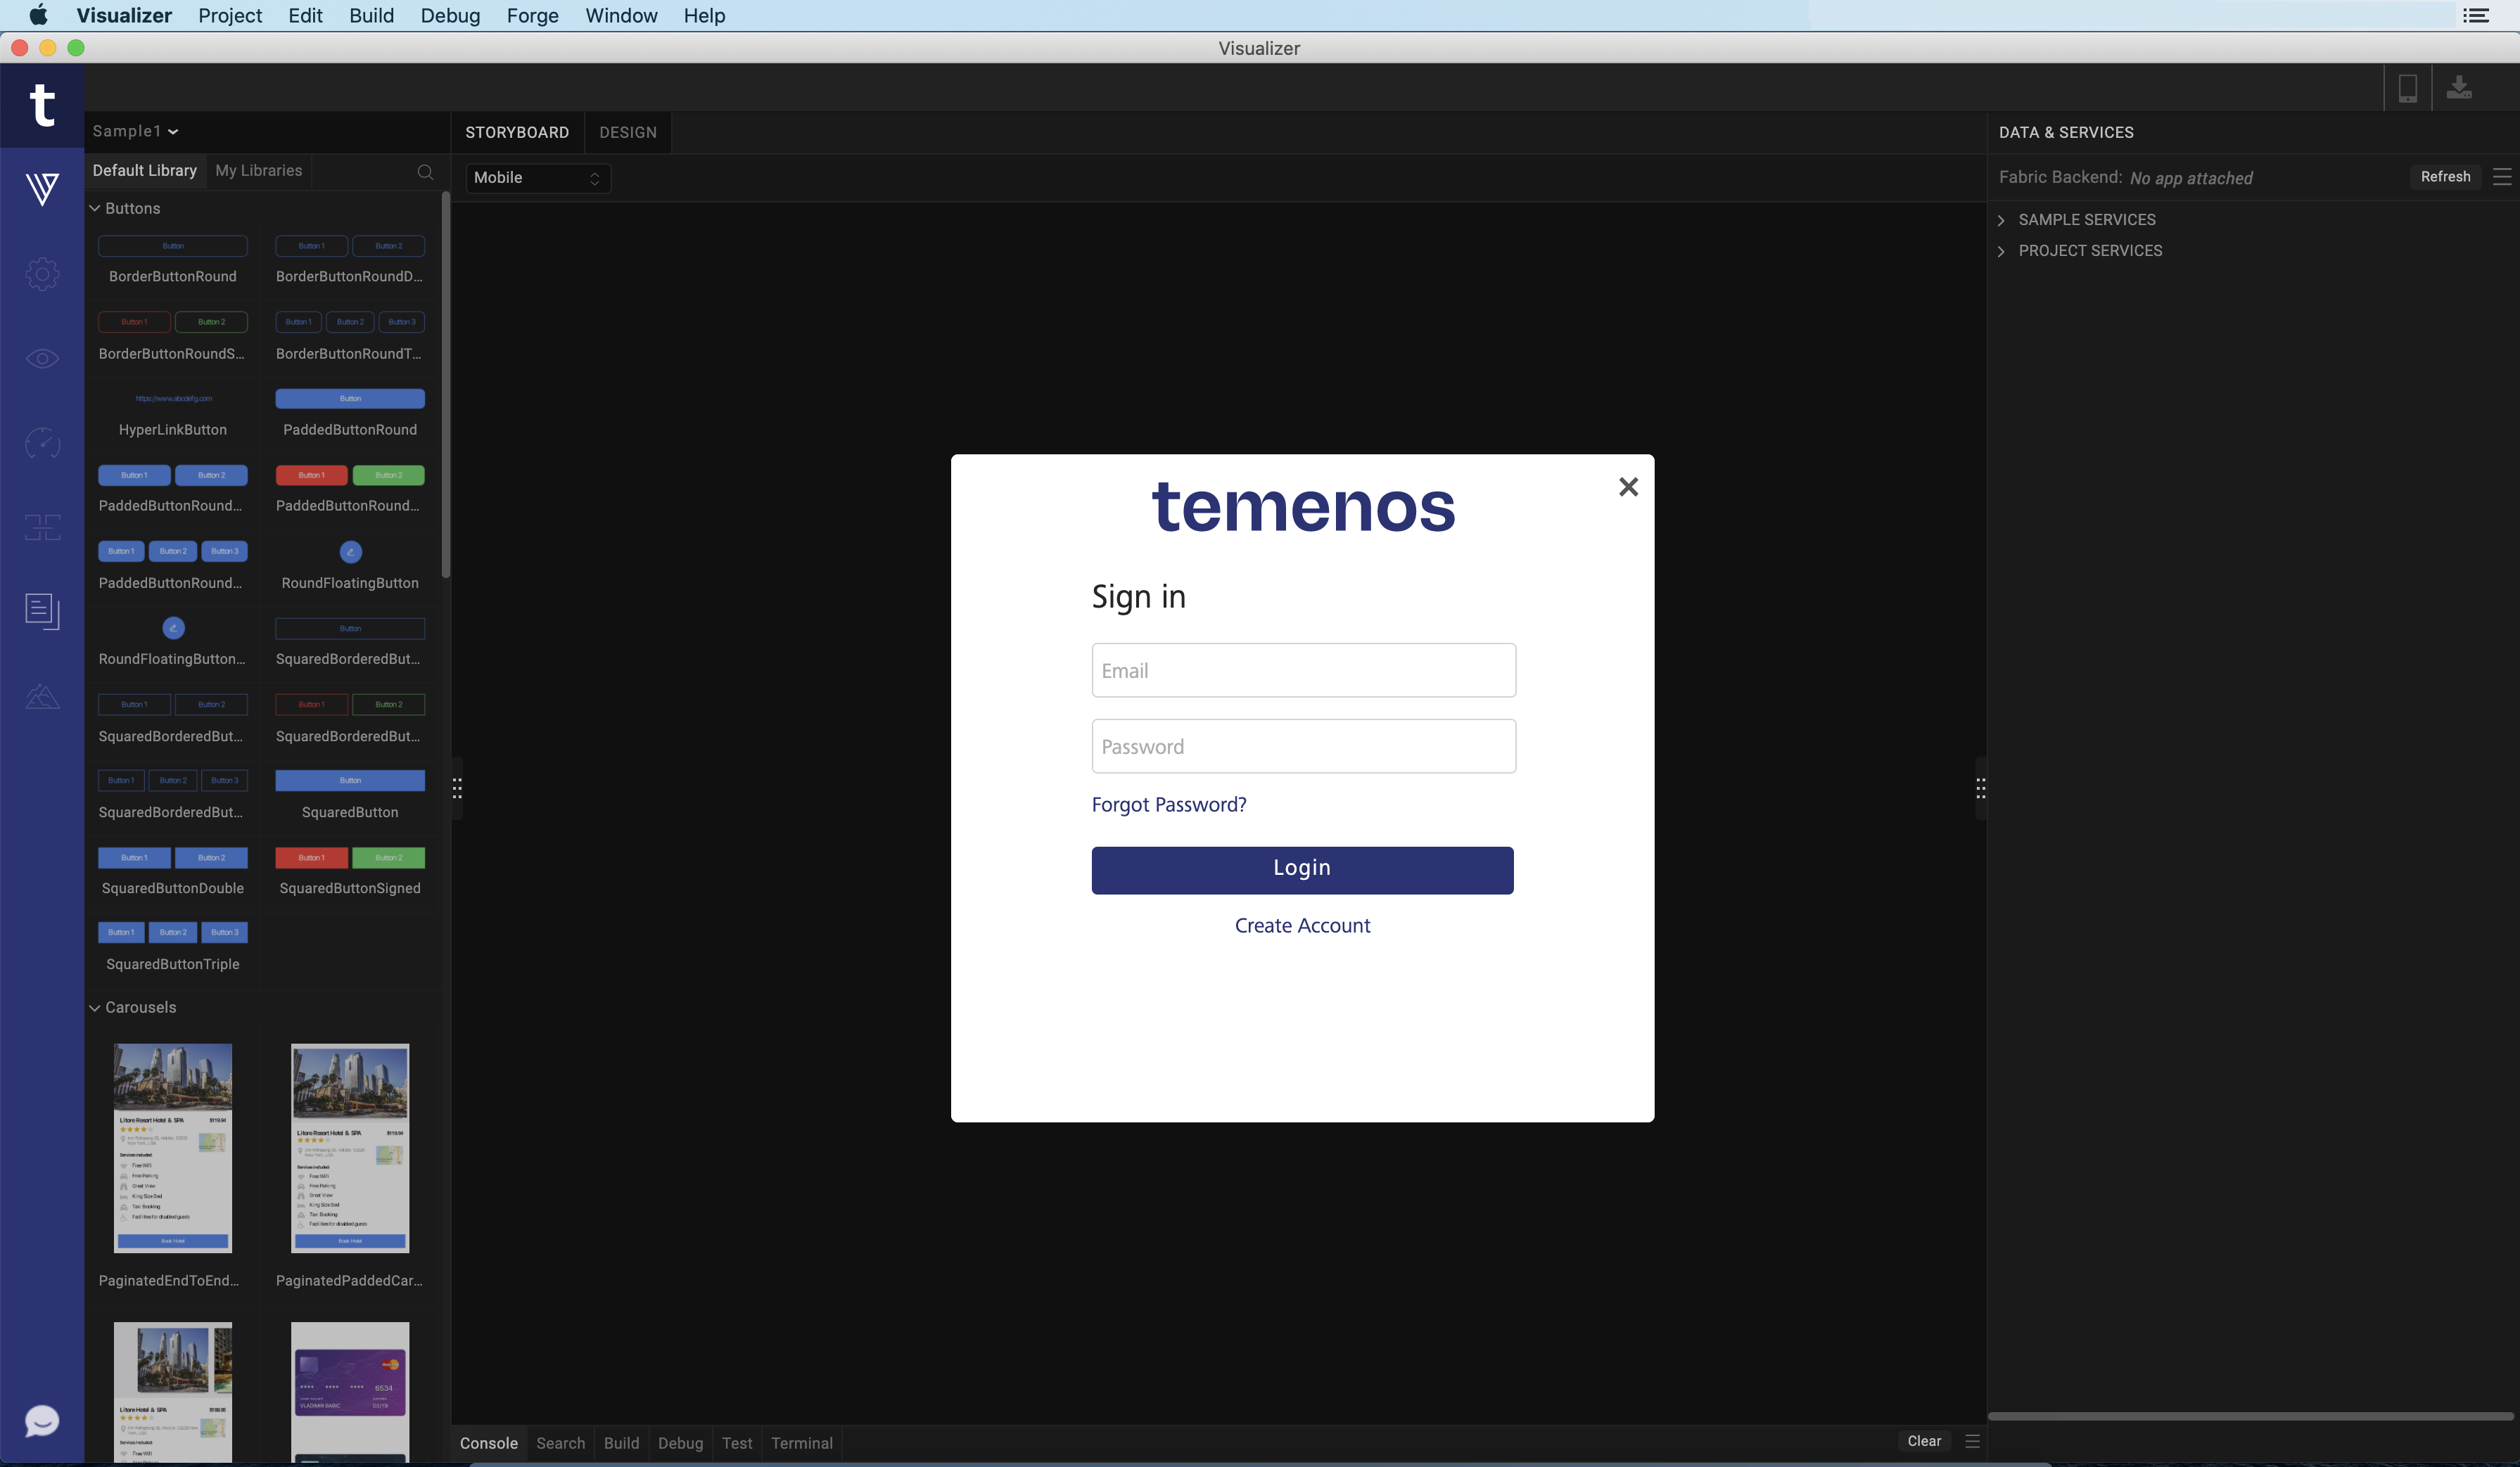The height and width of the screenshot is (1467, 2520).
Task: Toggle the eye preview sidebar icon
Action: coord(42,359)
